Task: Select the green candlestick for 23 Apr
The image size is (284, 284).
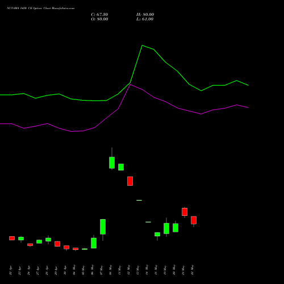Action: pos(21,239)
